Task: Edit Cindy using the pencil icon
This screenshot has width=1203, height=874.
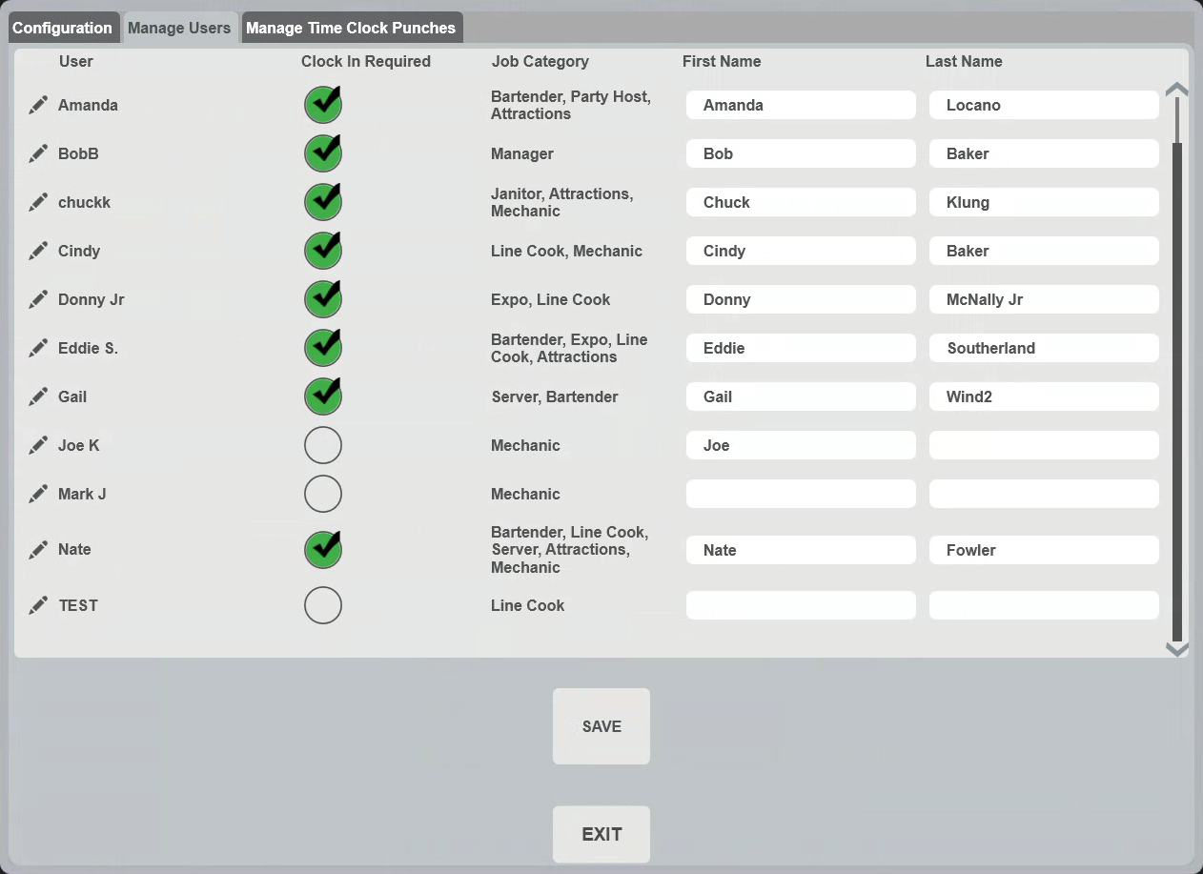Action: (x=38, y=251)
